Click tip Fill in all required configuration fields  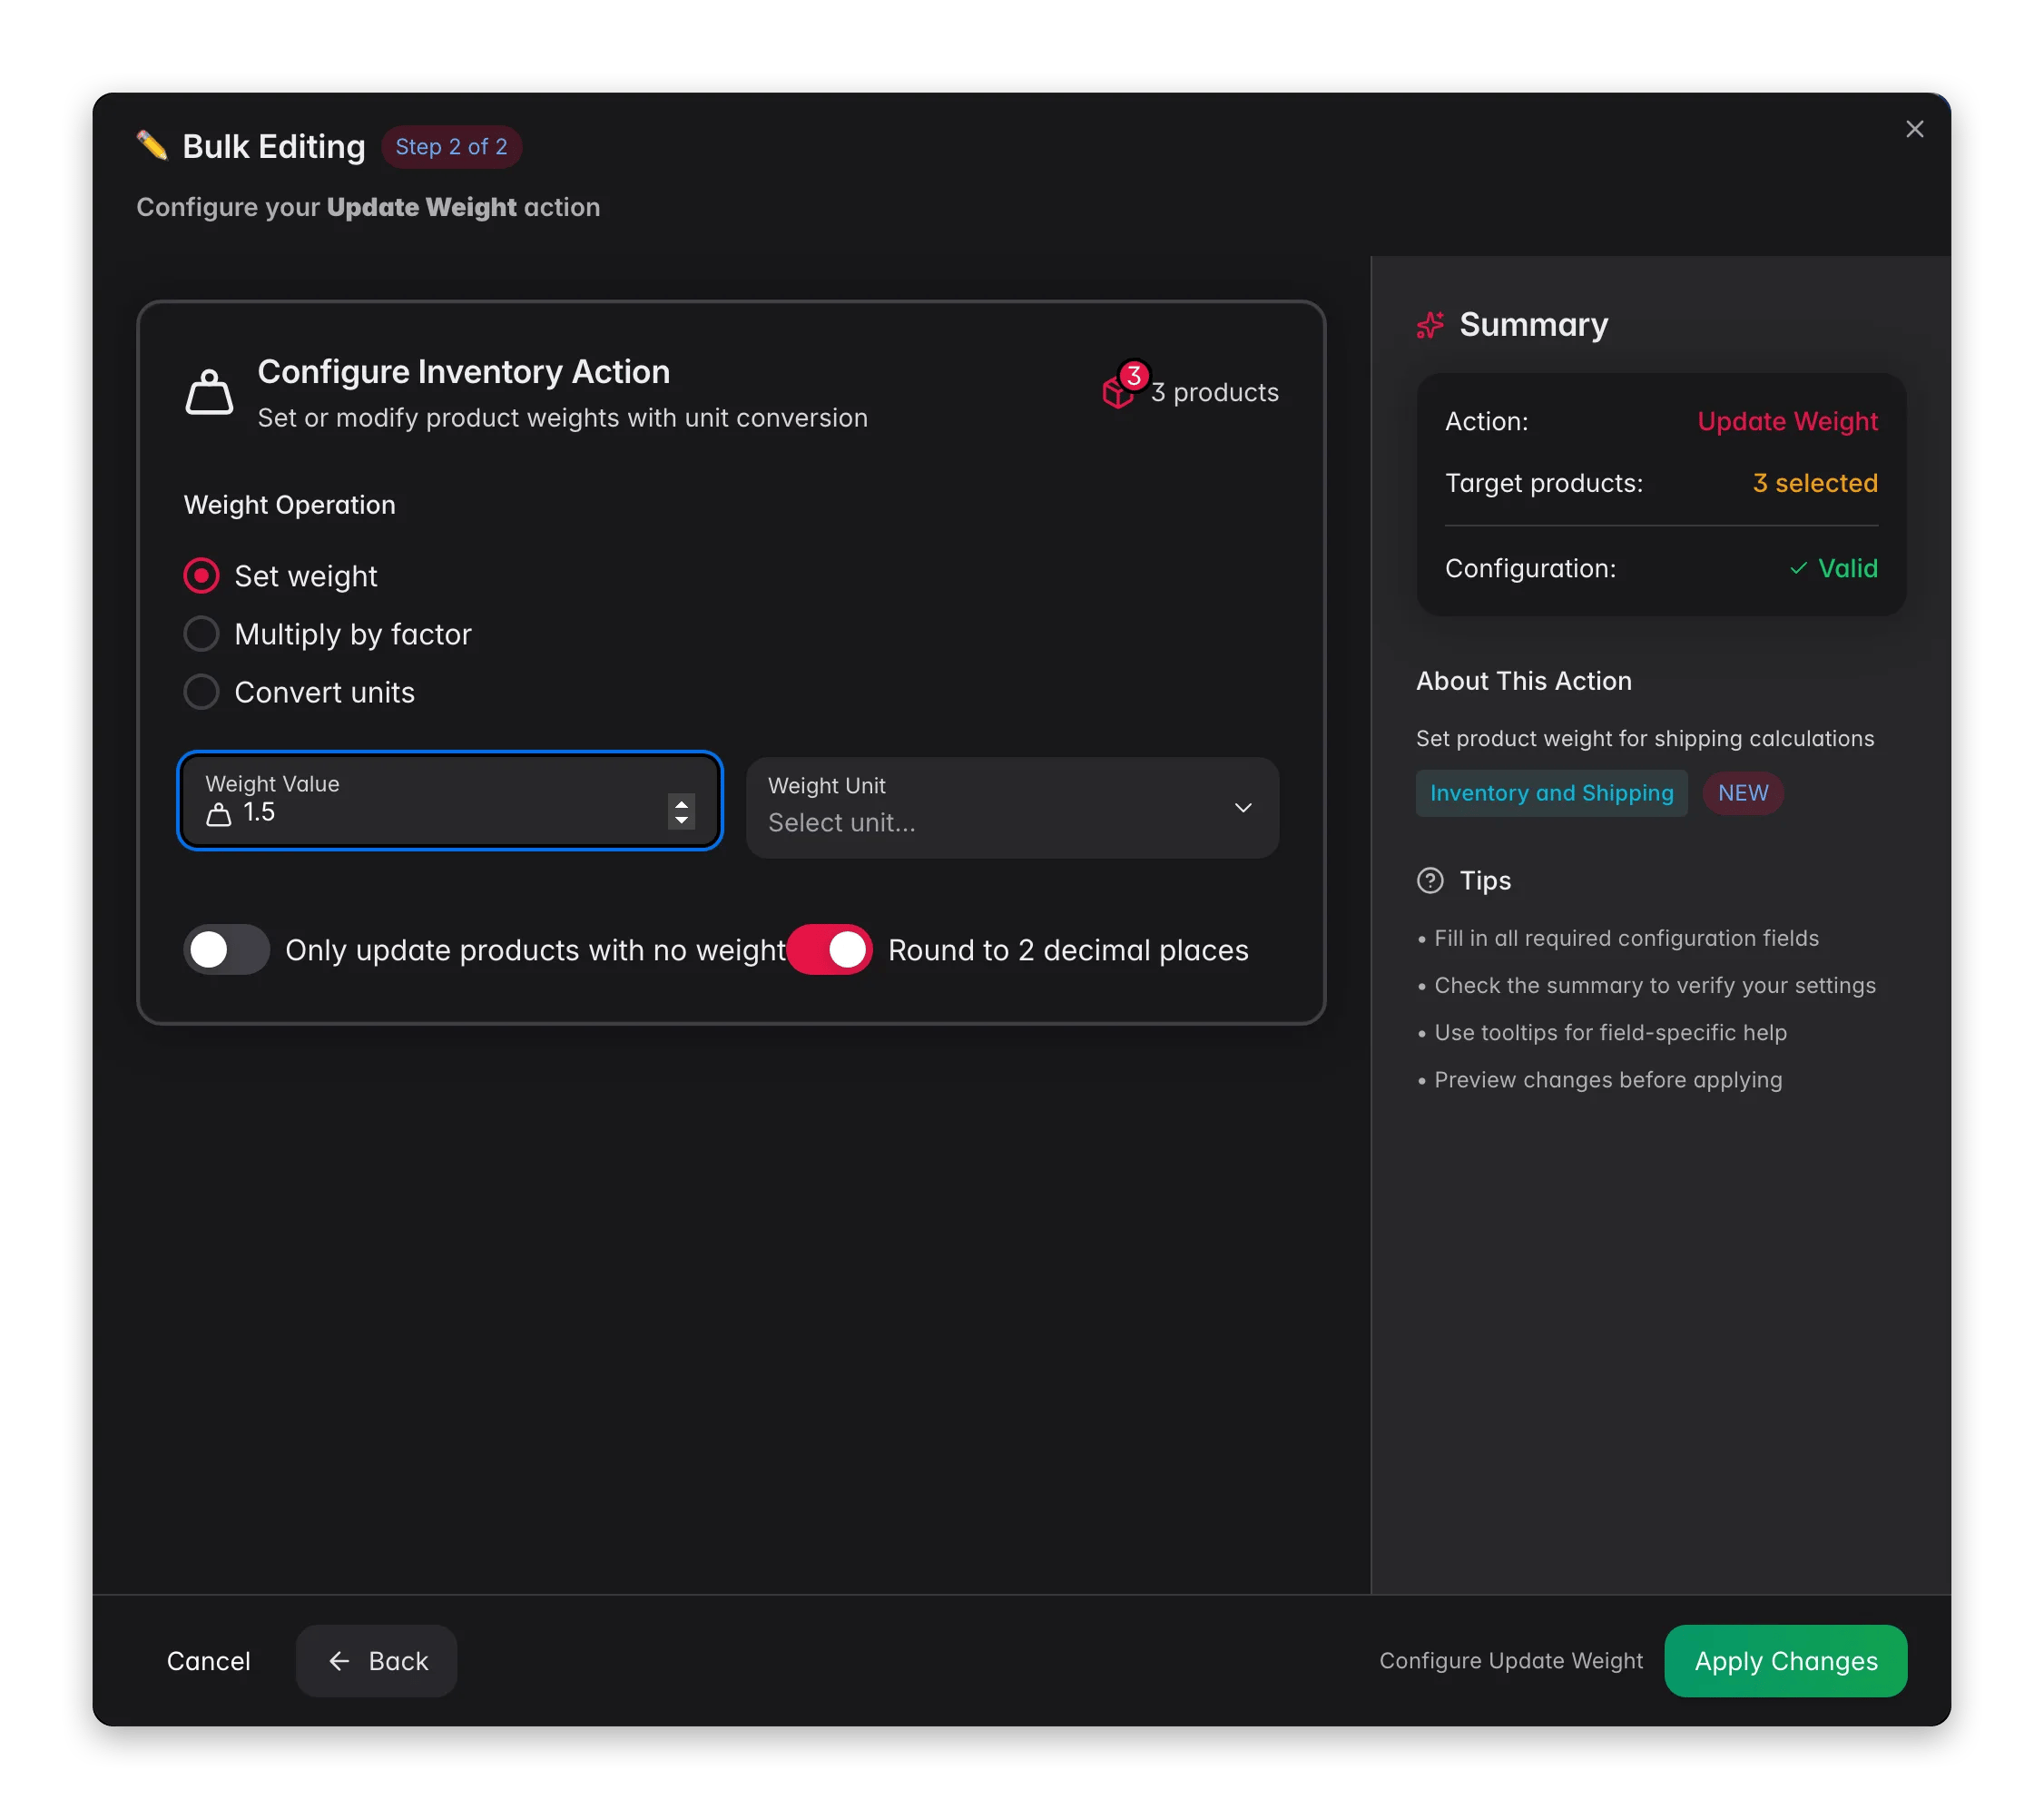pos(1626,938)
